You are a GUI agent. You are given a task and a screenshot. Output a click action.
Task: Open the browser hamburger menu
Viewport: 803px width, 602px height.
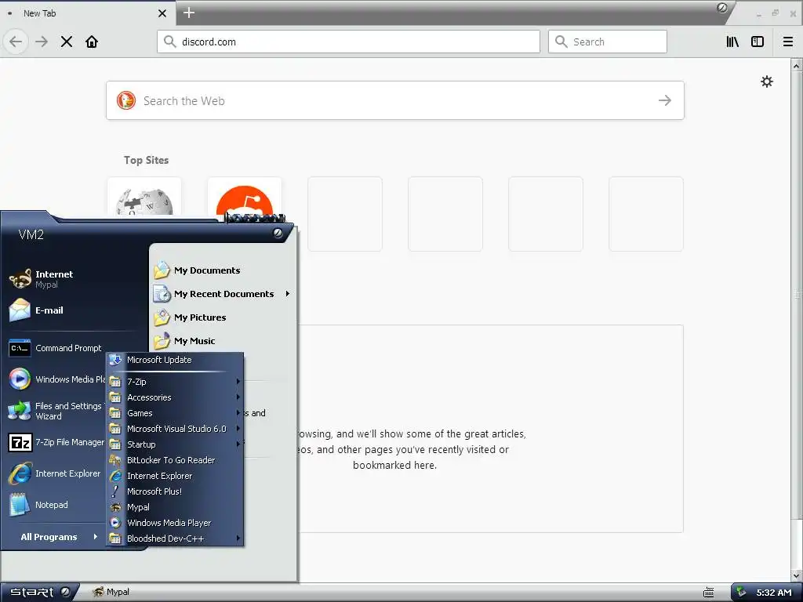point(788,42)
